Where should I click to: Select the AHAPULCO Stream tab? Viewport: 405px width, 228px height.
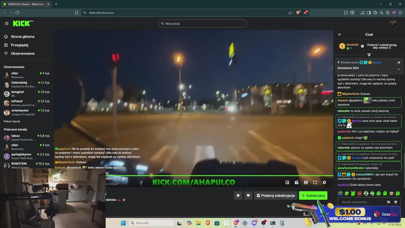[27, 4]
